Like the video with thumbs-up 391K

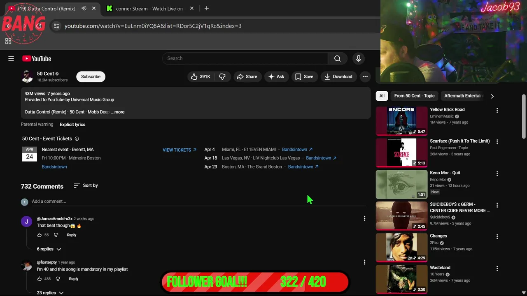coord(201,76)
